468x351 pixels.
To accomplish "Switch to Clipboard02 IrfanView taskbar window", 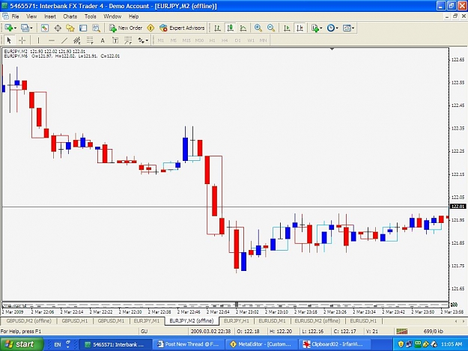I will [334, 344].
